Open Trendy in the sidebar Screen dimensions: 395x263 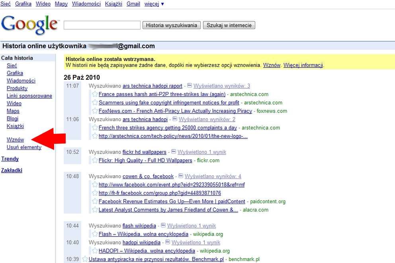[x=10, y=159]
